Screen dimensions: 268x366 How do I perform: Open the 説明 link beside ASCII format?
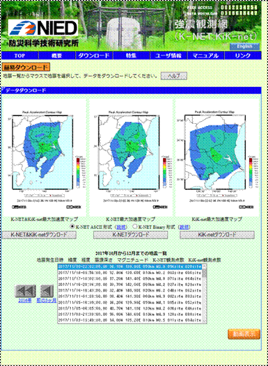pos(120,227)
